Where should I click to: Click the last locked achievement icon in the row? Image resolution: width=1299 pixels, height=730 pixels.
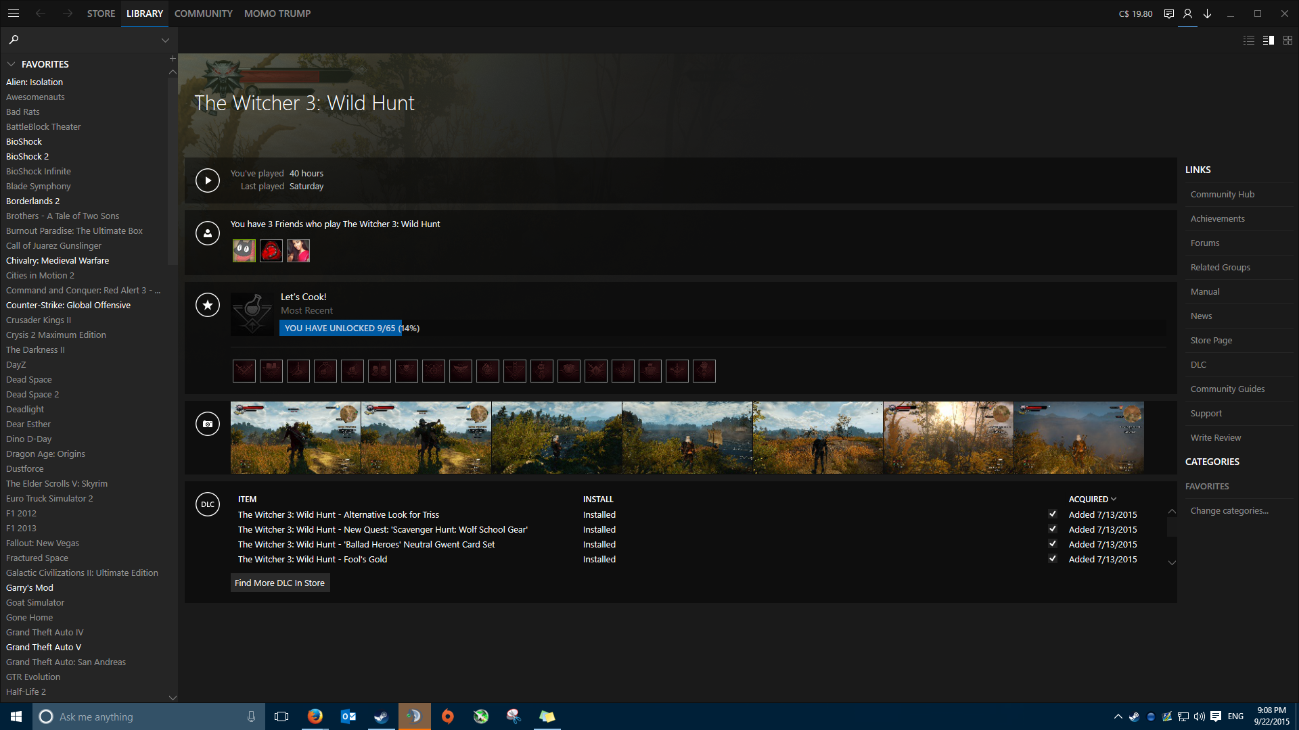704,371
